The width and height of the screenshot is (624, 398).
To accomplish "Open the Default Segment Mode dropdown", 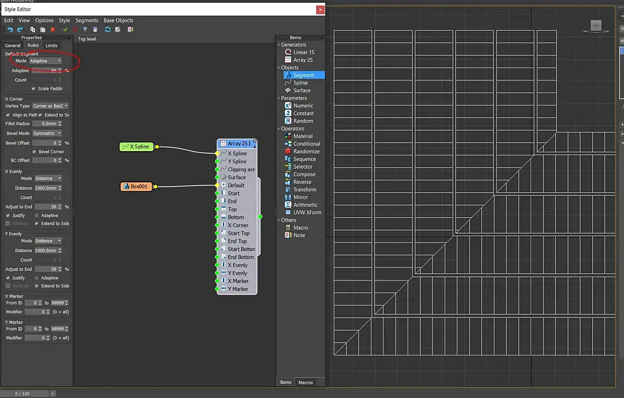I will tap(45, 61).
